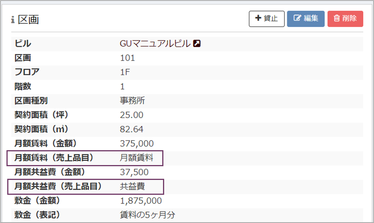Click the 区画 number value 101
The width and height of the screenshot is (374, 223).
click(x=128, y=58)
